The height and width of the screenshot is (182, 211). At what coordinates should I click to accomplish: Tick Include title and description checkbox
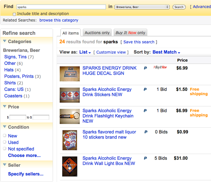point(14,14)
